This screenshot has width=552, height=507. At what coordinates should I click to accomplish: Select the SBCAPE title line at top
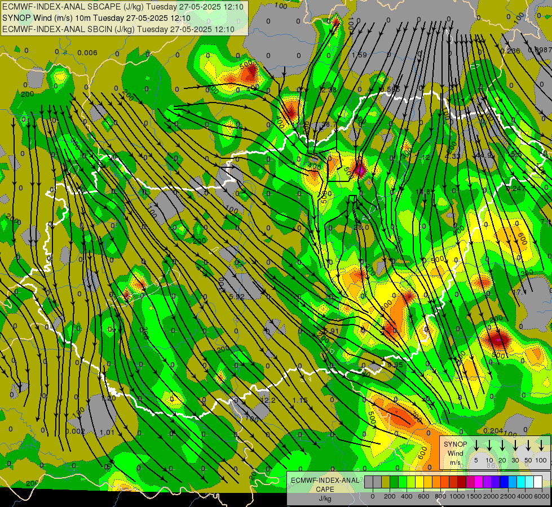click(x=123, y=7)
